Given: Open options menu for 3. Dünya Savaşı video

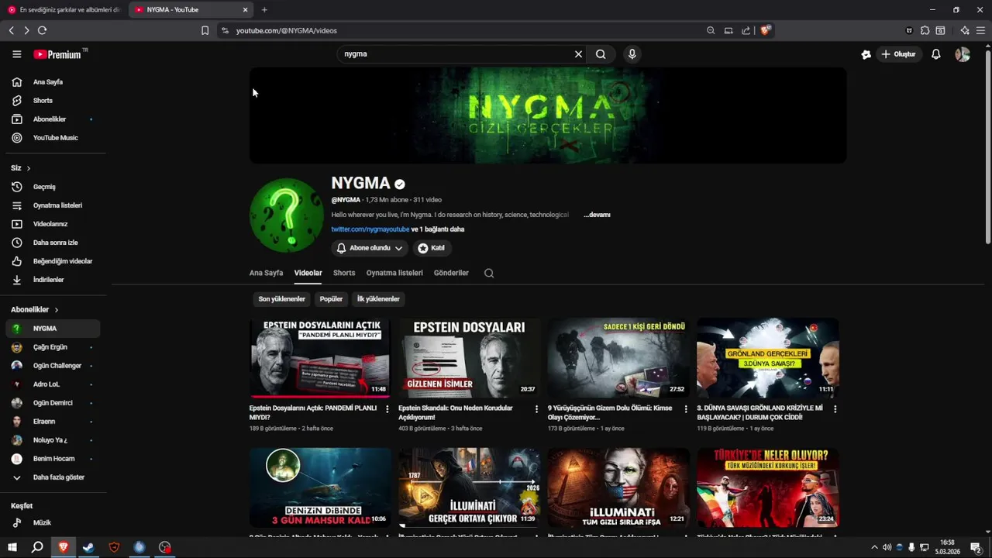Looking at the screenshot, I should pos(835,409).
